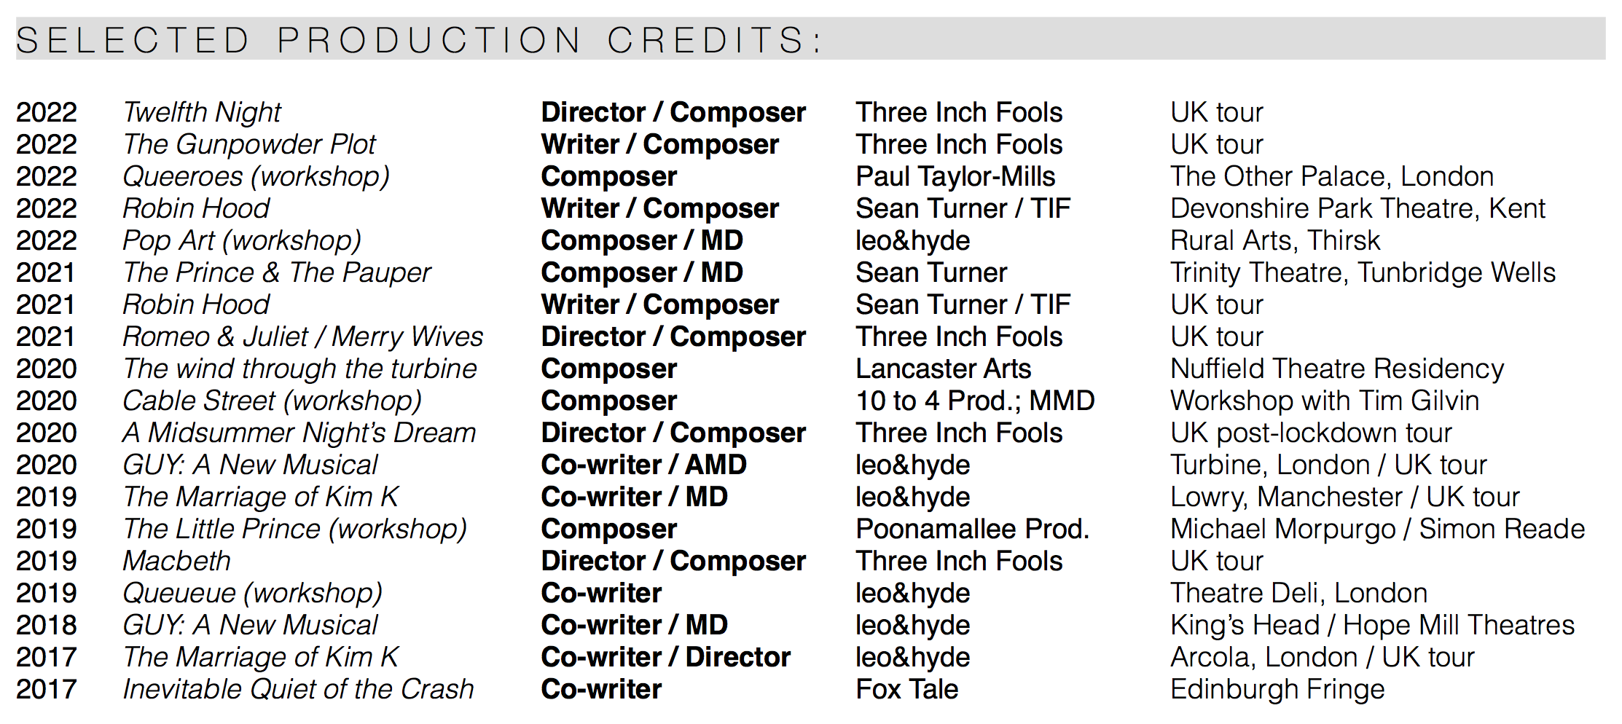Click 'The Gunpowder Plot' title text
This screenshot has height=724, width=1622.
249,144
